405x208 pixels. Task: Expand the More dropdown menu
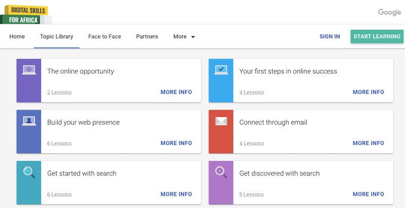[x=184, y=36]
